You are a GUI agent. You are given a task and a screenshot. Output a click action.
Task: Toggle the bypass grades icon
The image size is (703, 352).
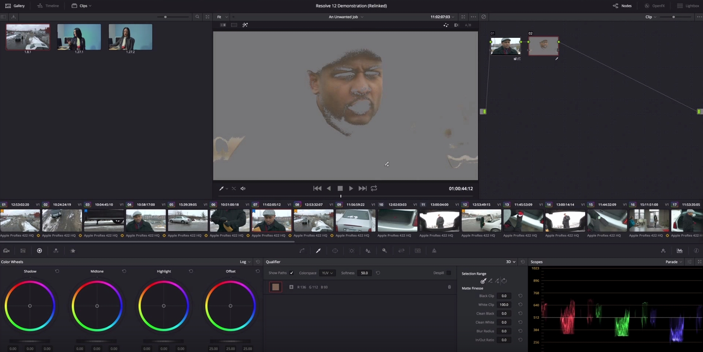483,17
